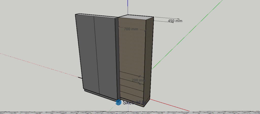Select the left grey wardrobe door
Image resolution: width=260 pixels, height=114 pixels.
pos(86,53)
